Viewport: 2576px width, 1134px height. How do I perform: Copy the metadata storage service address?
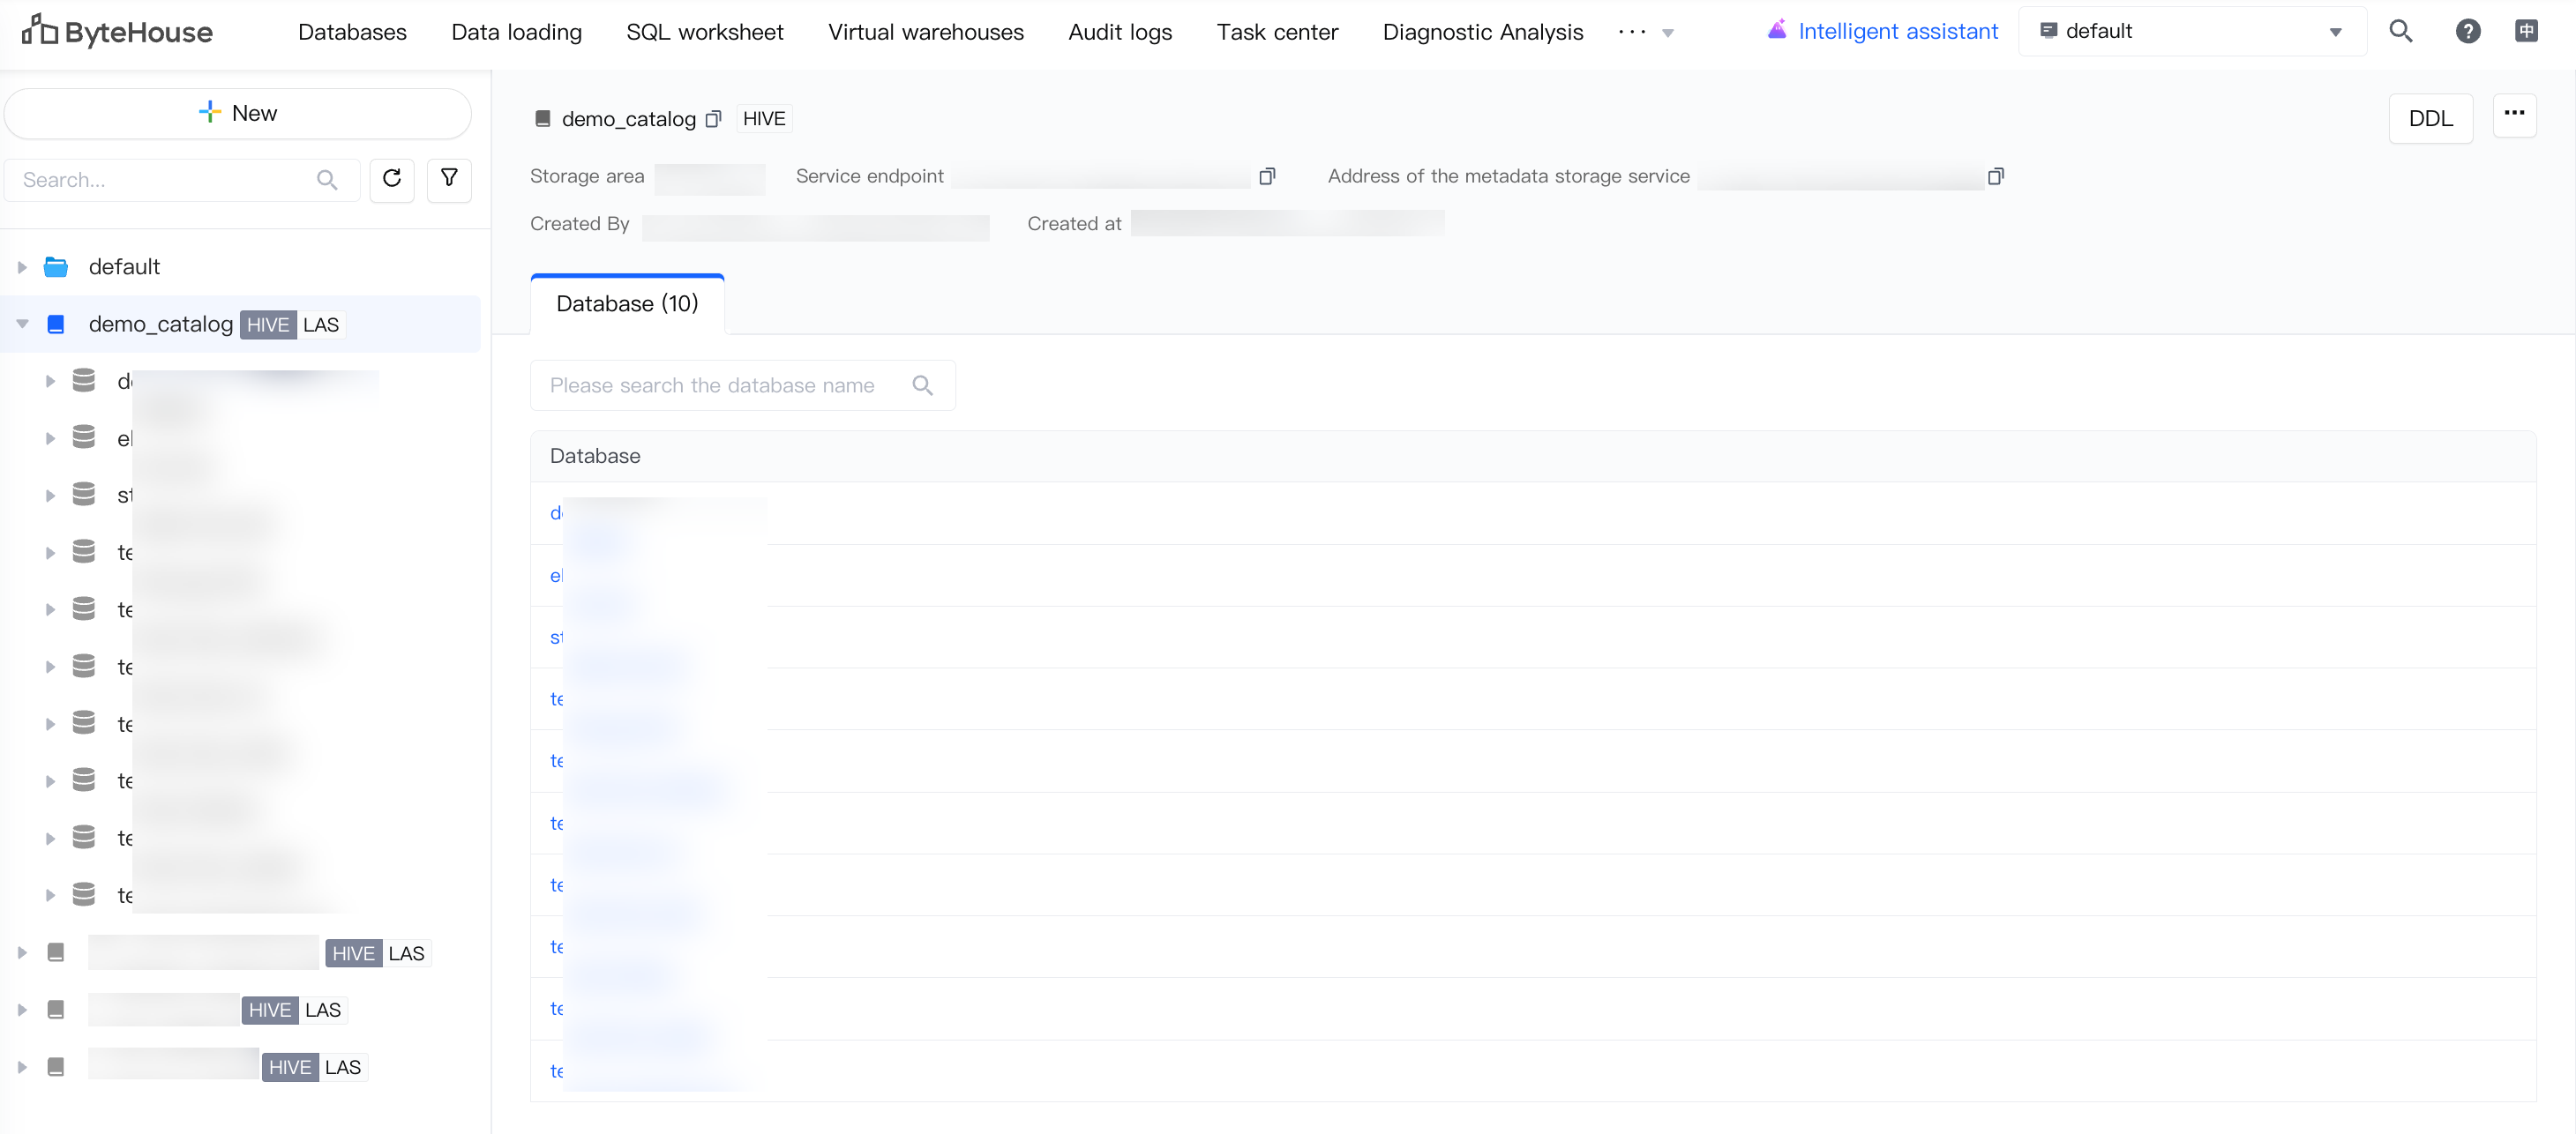(1995, 176)
